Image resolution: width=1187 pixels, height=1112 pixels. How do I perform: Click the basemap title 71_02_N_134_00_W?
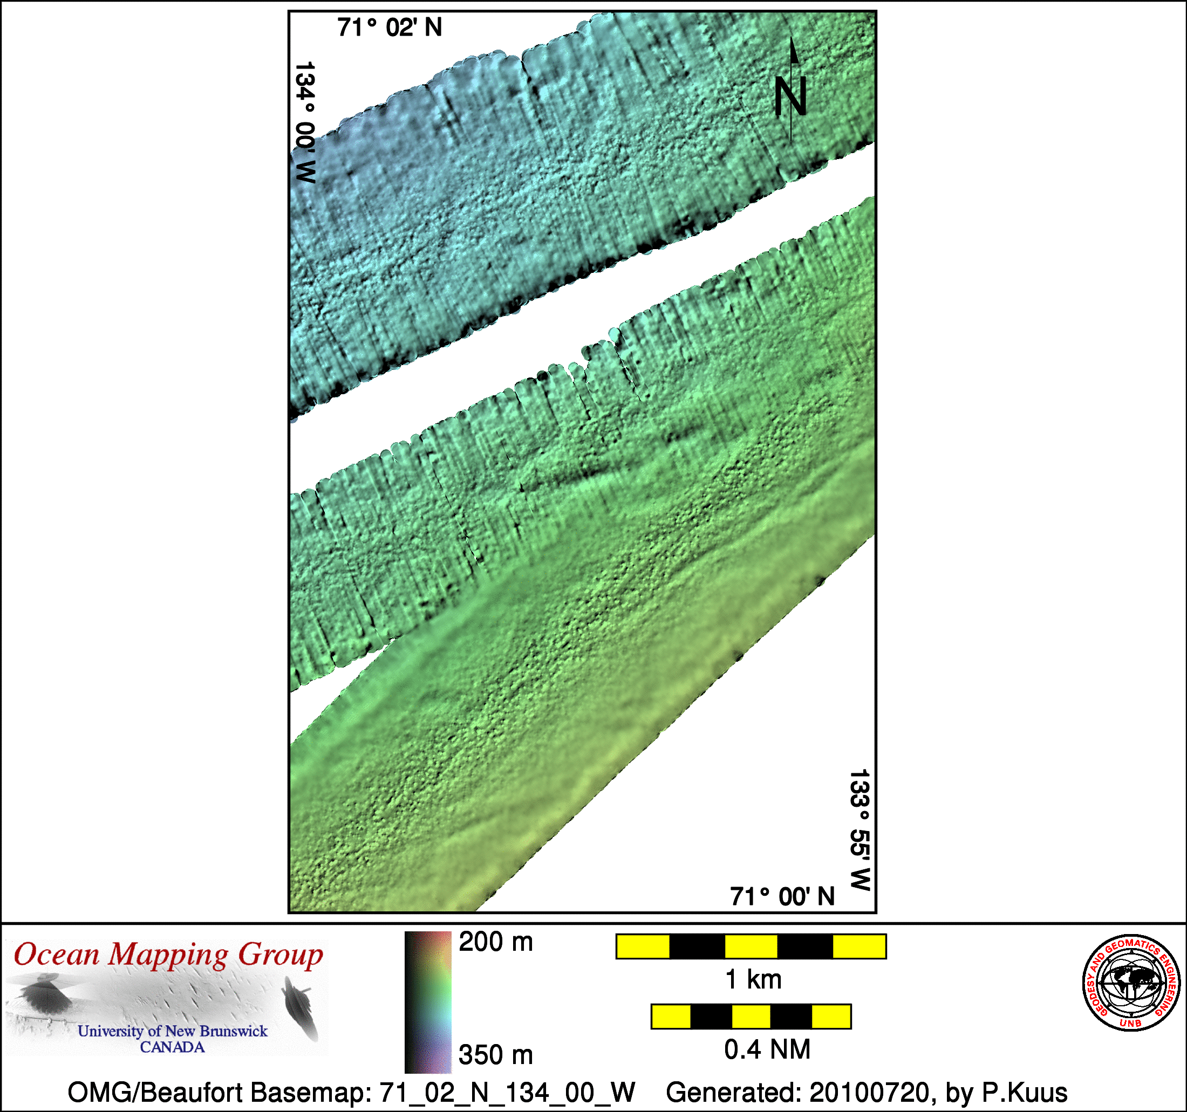tap(351, 1093)
